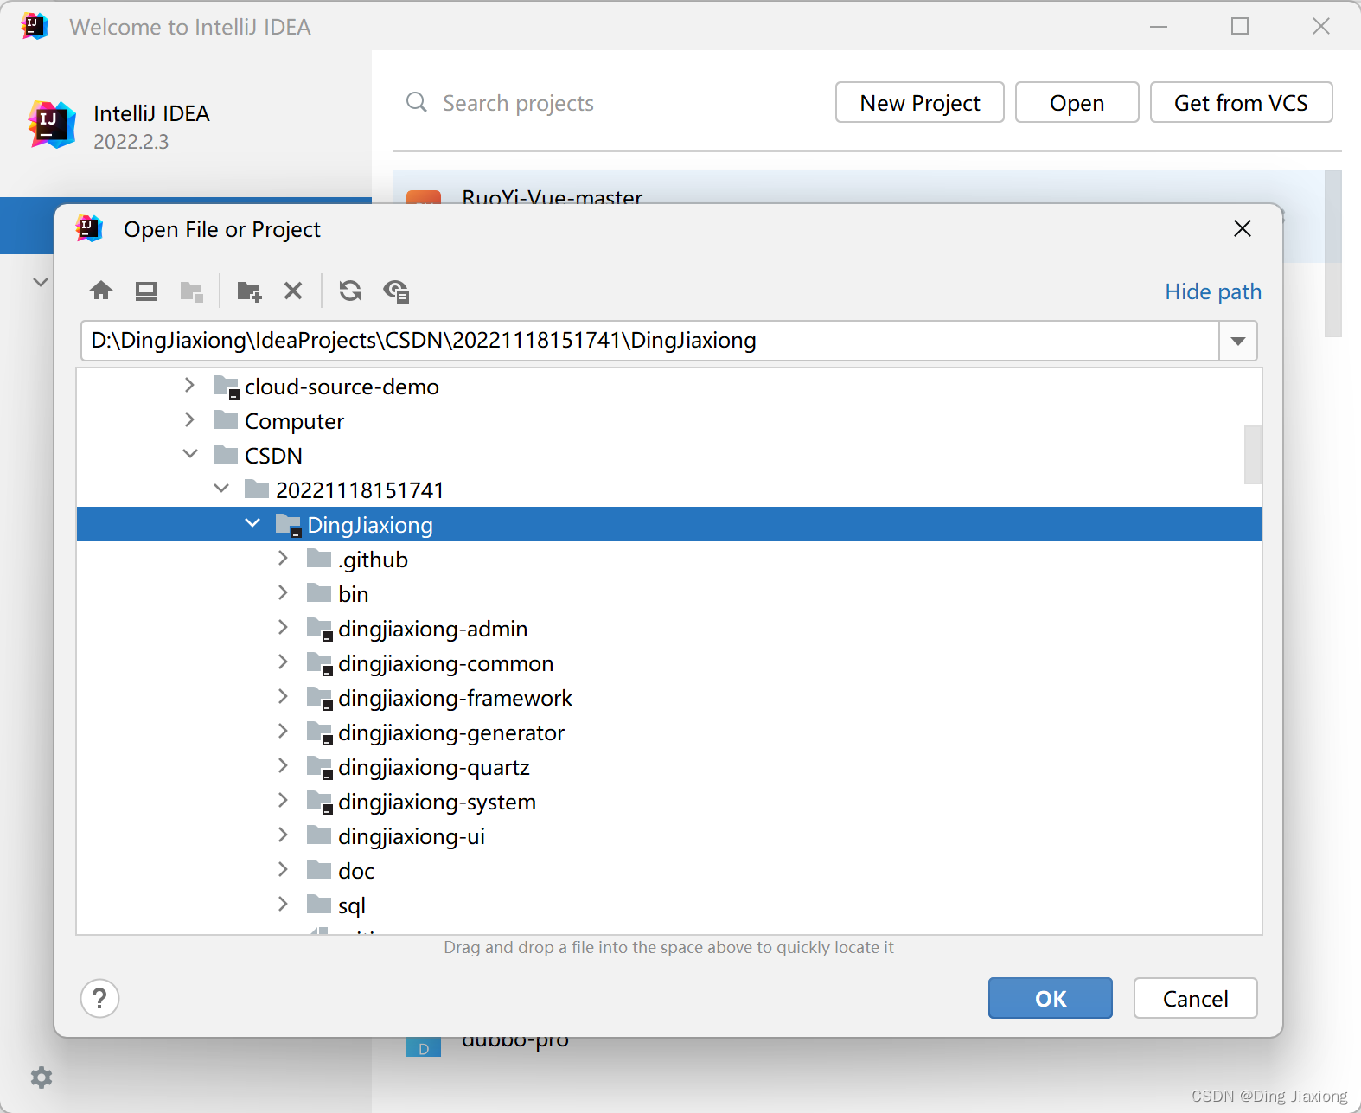Click the sidebar collapse chevron in the Welcome window
Viewport: 1361px width, 1113px height.
[40, 282]
